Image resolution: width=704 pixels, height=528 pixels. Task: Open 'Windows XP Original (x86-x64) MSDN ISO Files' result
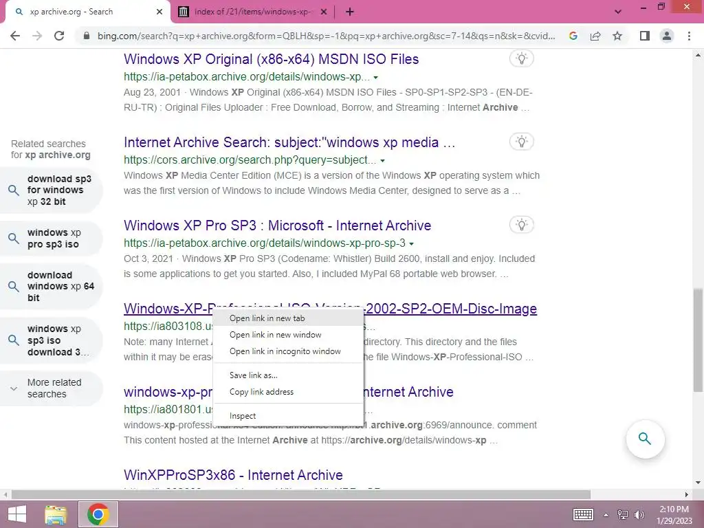[271, 59]
